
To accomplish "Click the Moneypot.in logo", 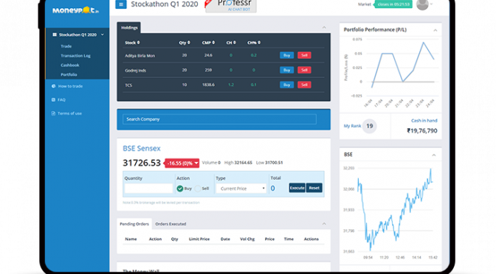I will point(75,10).
